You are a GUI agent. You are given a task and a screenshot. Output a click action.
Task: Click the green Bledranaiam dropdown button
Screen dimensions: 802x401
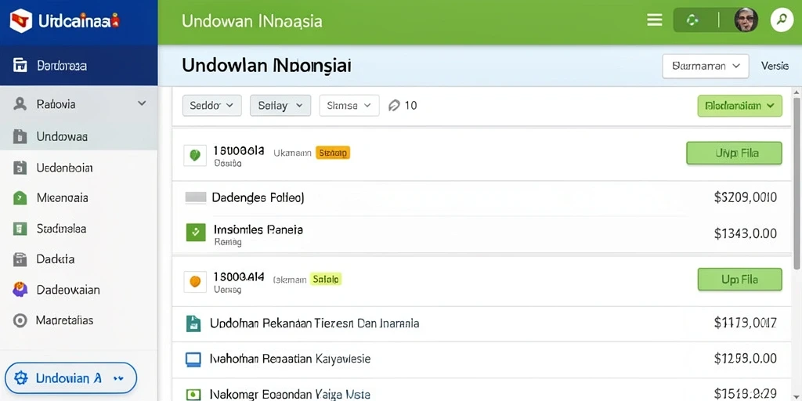pos(739,106)
